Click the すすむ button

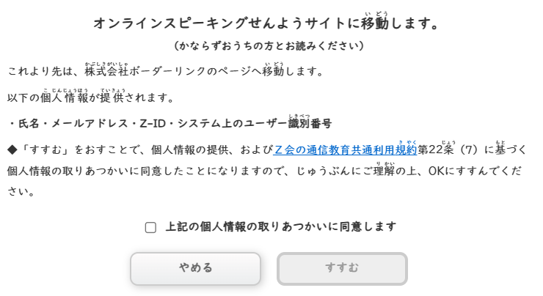point(342,269)
